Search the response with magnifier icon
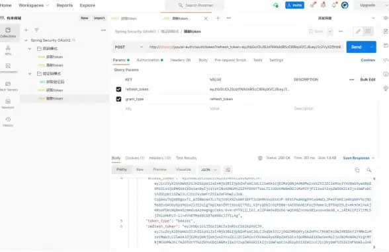This screenshot has width=389, height=252. point(369,170)
